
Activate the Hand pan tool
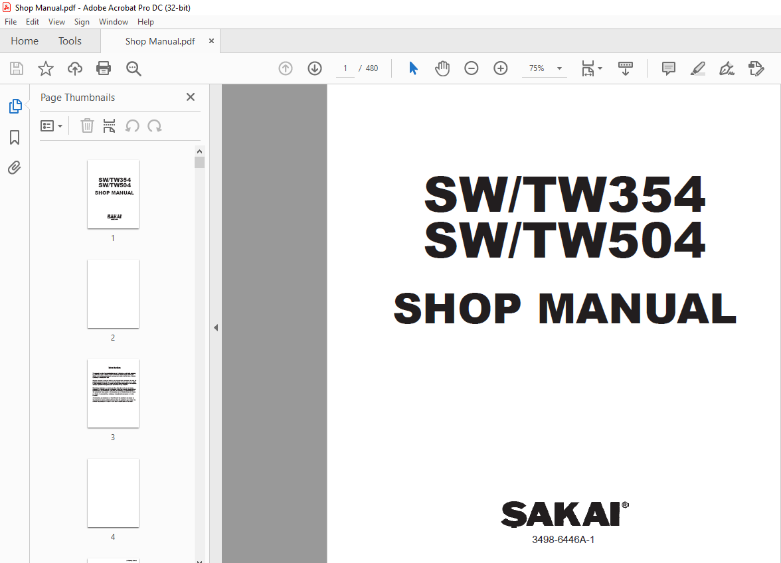coord(442,68)
